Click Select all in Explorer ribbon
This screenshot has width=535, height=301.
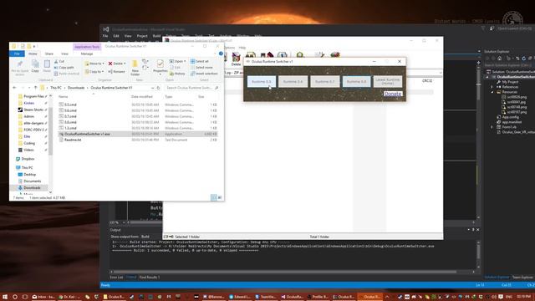point(200,61)
